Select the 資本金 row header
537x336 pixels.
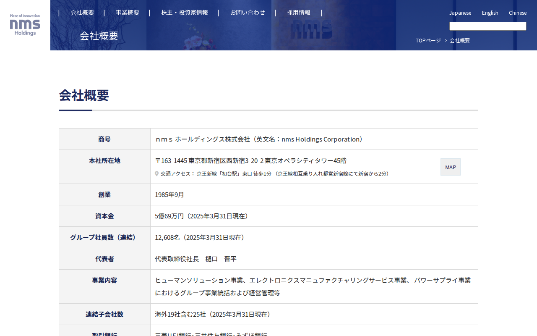coord(104,216)
